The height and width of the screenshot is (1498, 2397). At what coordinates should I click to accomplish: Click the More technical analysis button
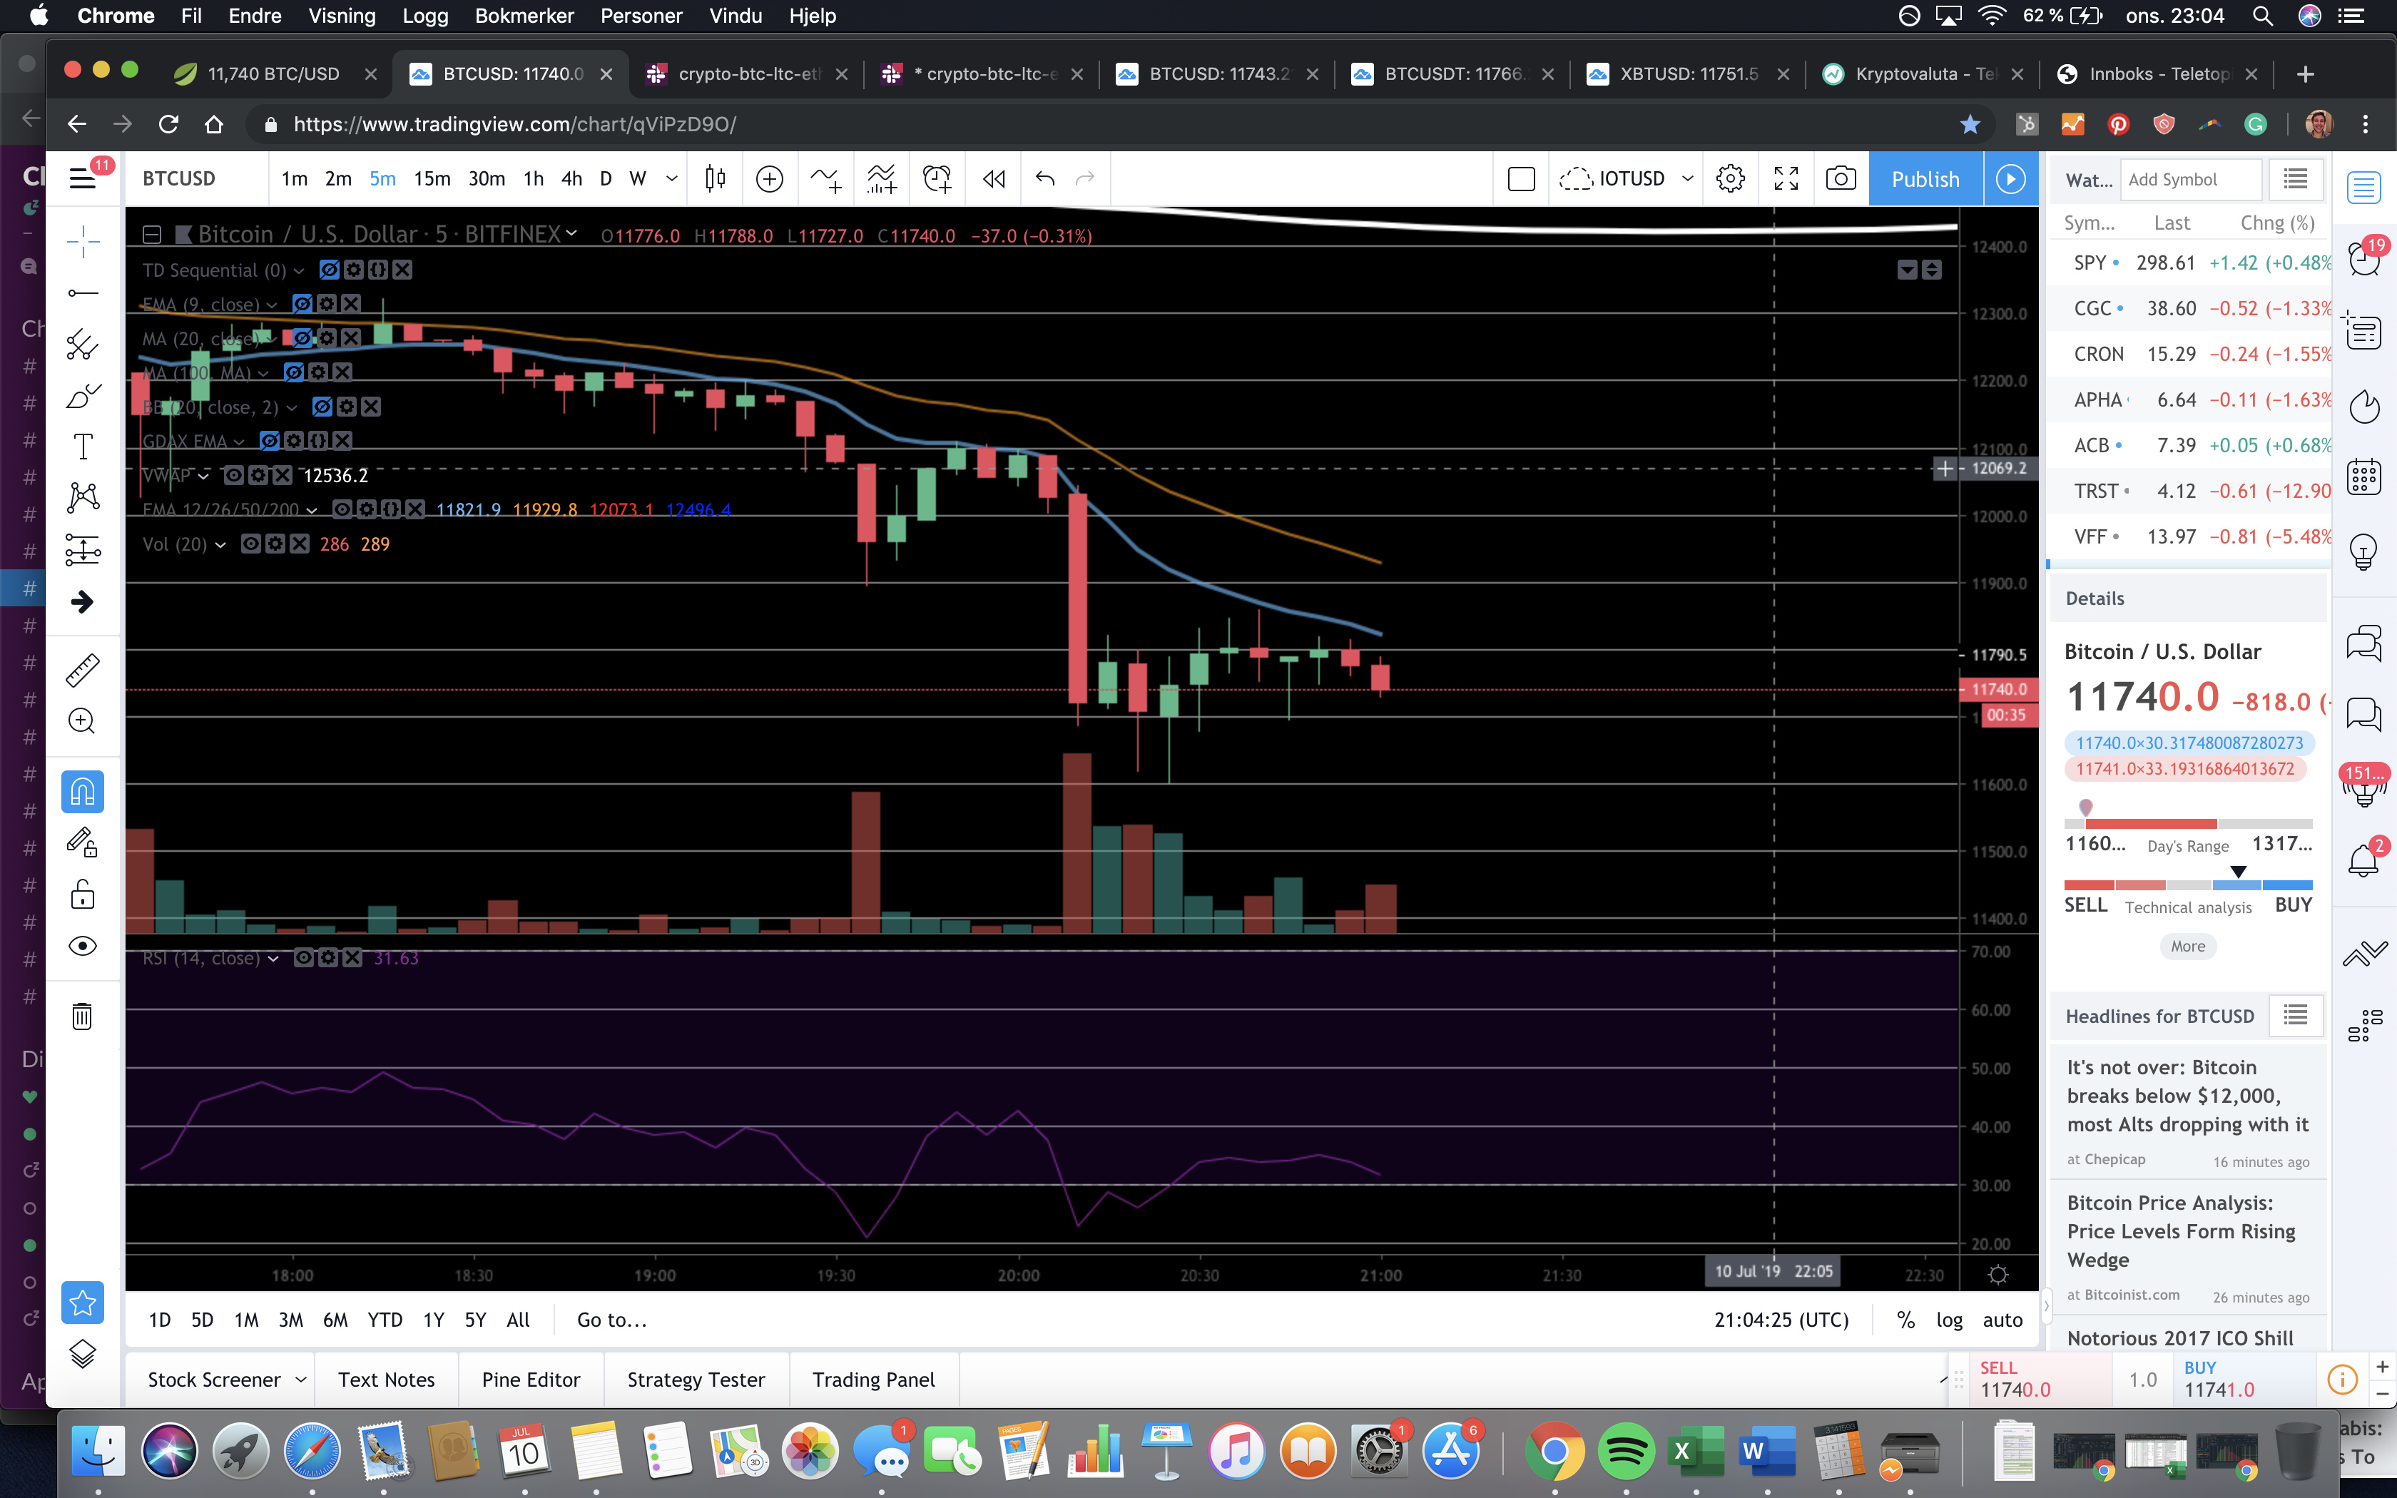tap(2187, 946)
